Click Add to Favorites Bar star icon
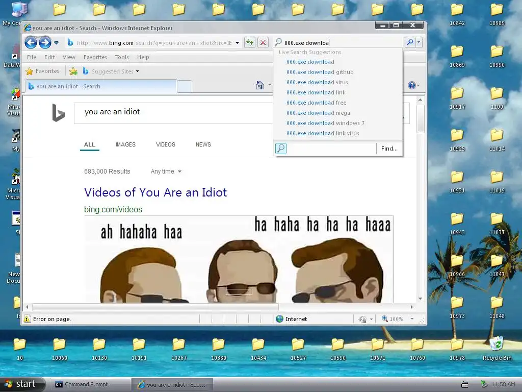Screen dimensions: 522x392 pos(73,71)
